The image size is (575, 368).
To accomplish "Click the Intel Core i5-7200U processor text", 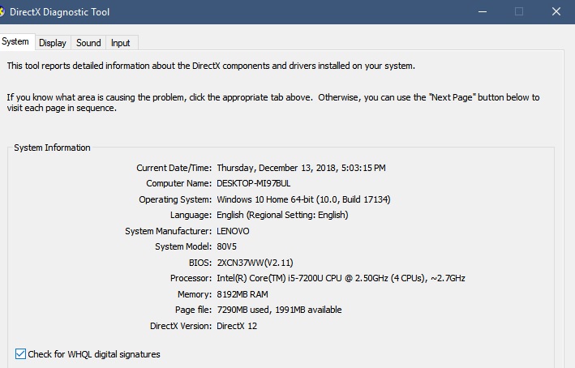I will (341, 278).
